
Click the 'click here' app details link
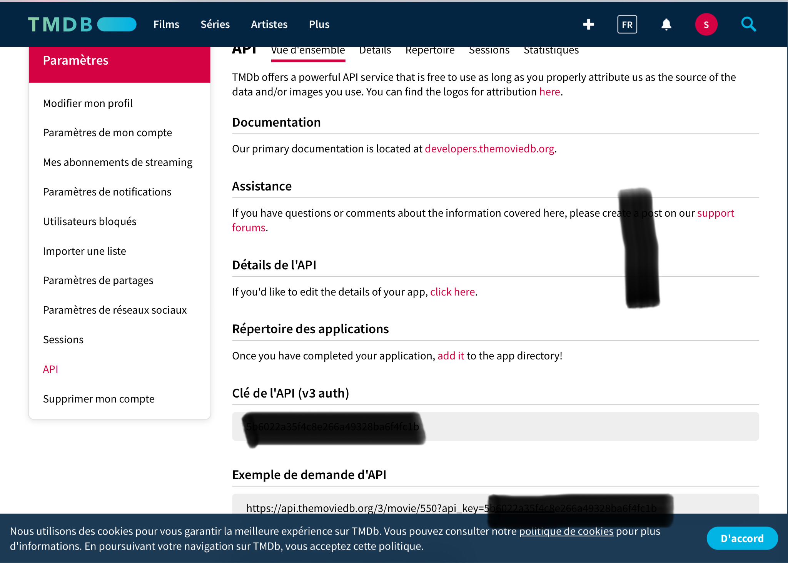(x=452, y=292)
